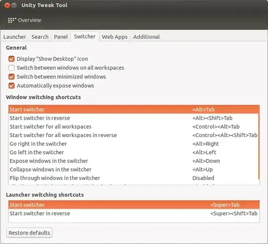Edit the <Control><Alt>Tab shortcut binding
The height and width of the screenshot is (244, 268).
pos(216,127)
